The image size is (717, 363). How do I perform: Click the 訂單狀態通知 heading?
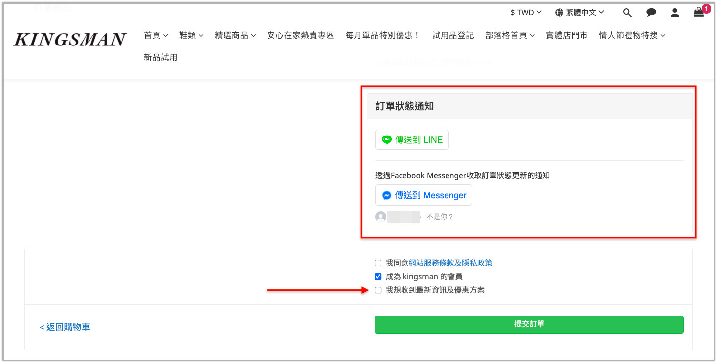point(404,106)
